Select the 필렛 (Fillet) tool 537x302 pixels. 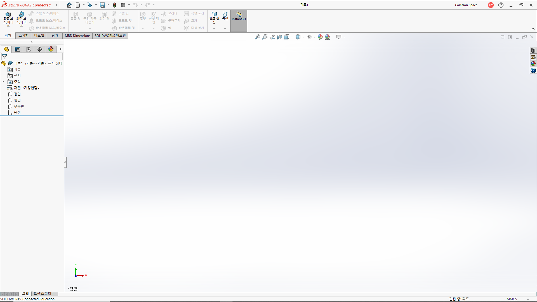(x=143, y=17)
